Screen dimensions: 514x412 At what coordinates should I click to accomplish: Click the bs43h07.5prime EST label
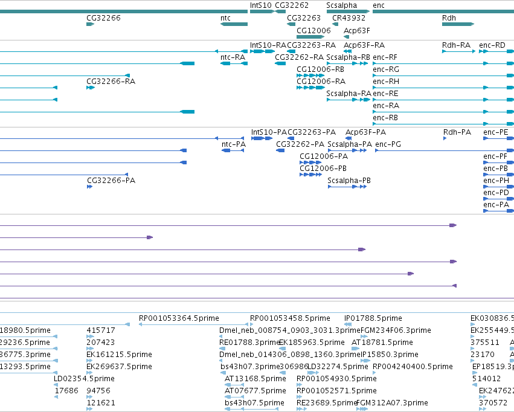point(254,403)
